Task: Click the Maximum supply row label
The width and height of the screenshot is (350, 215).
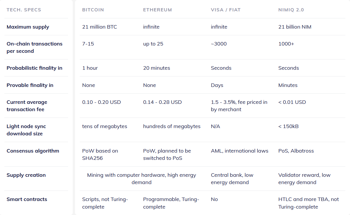Action: 28,27
